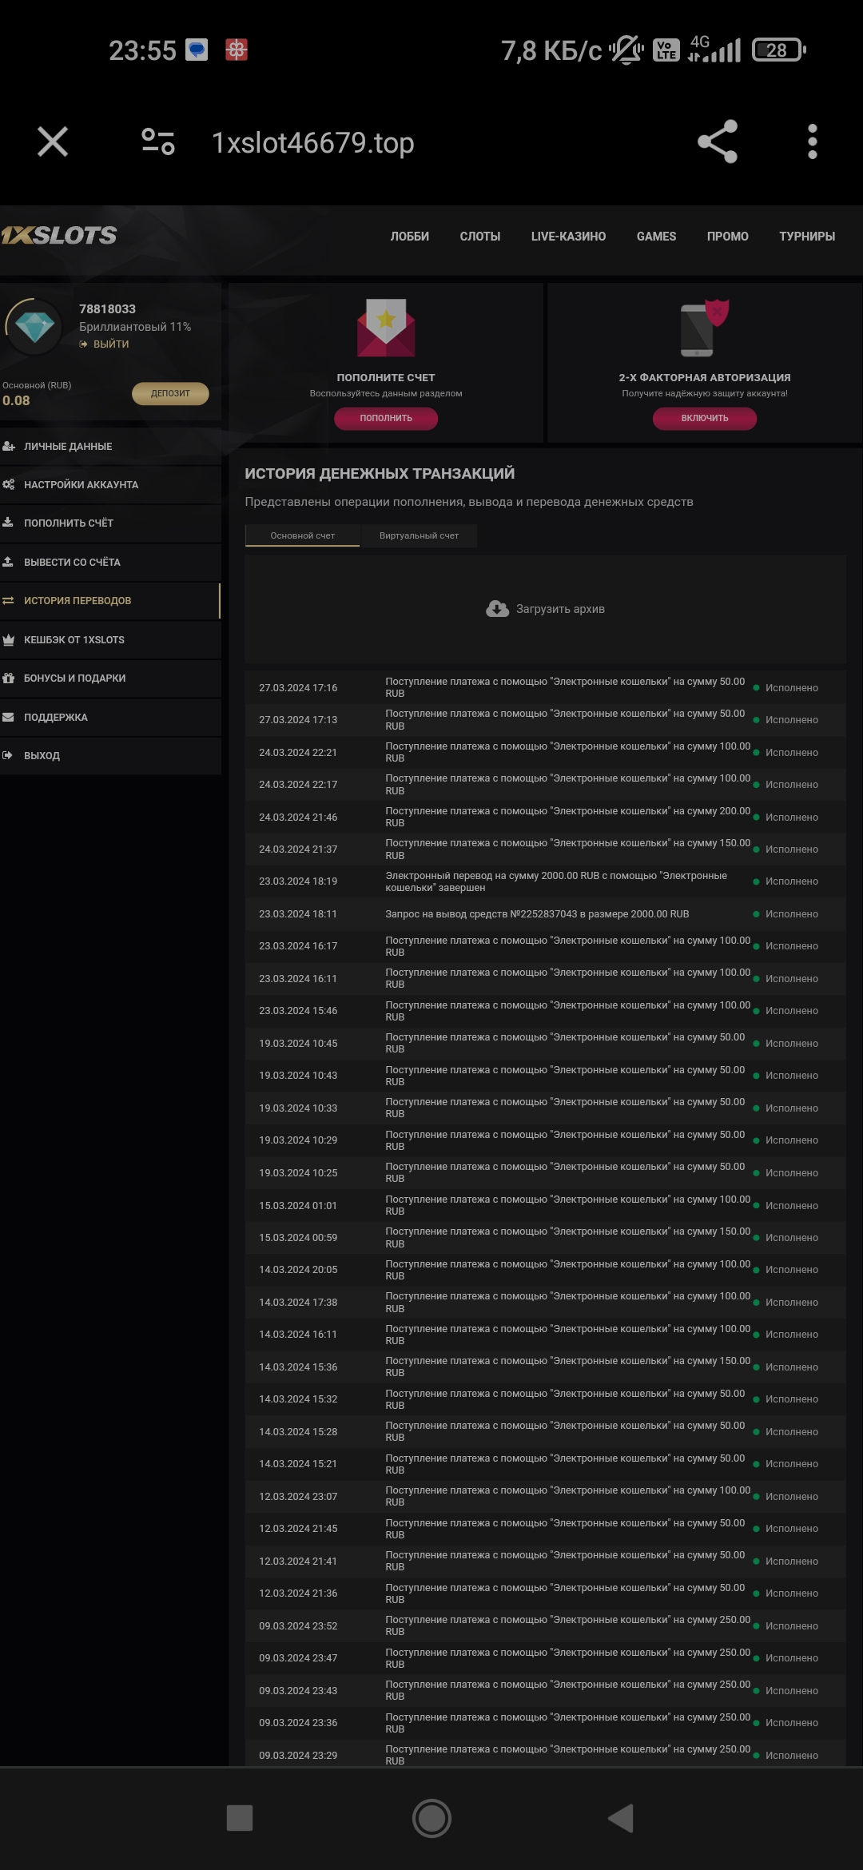Click the ВКЛЮЧИТЬ two-factor button

705,418
